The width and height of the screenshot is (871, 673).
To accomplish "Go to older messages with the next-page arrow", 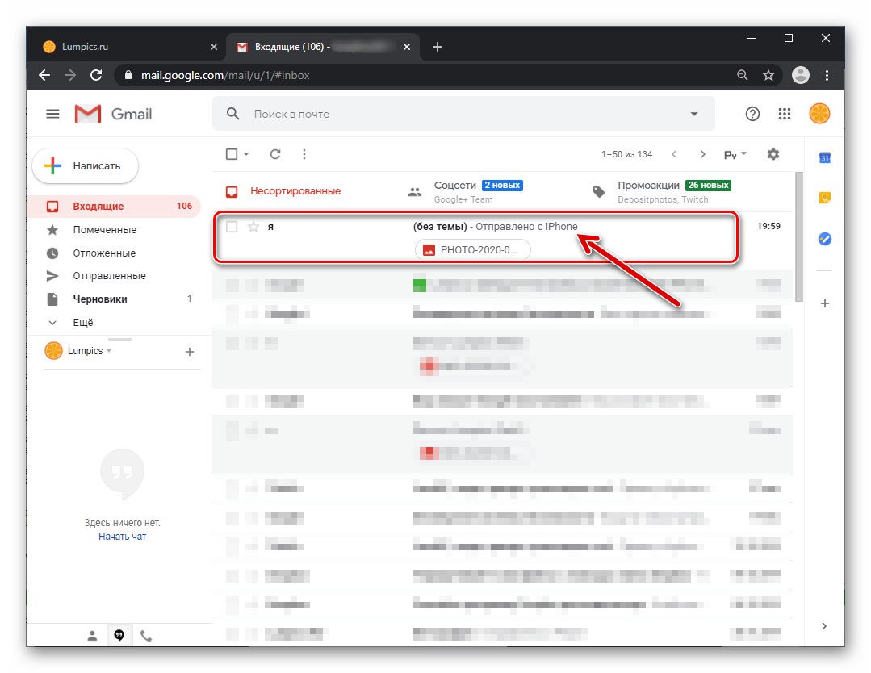I will (x=702, y=154).
